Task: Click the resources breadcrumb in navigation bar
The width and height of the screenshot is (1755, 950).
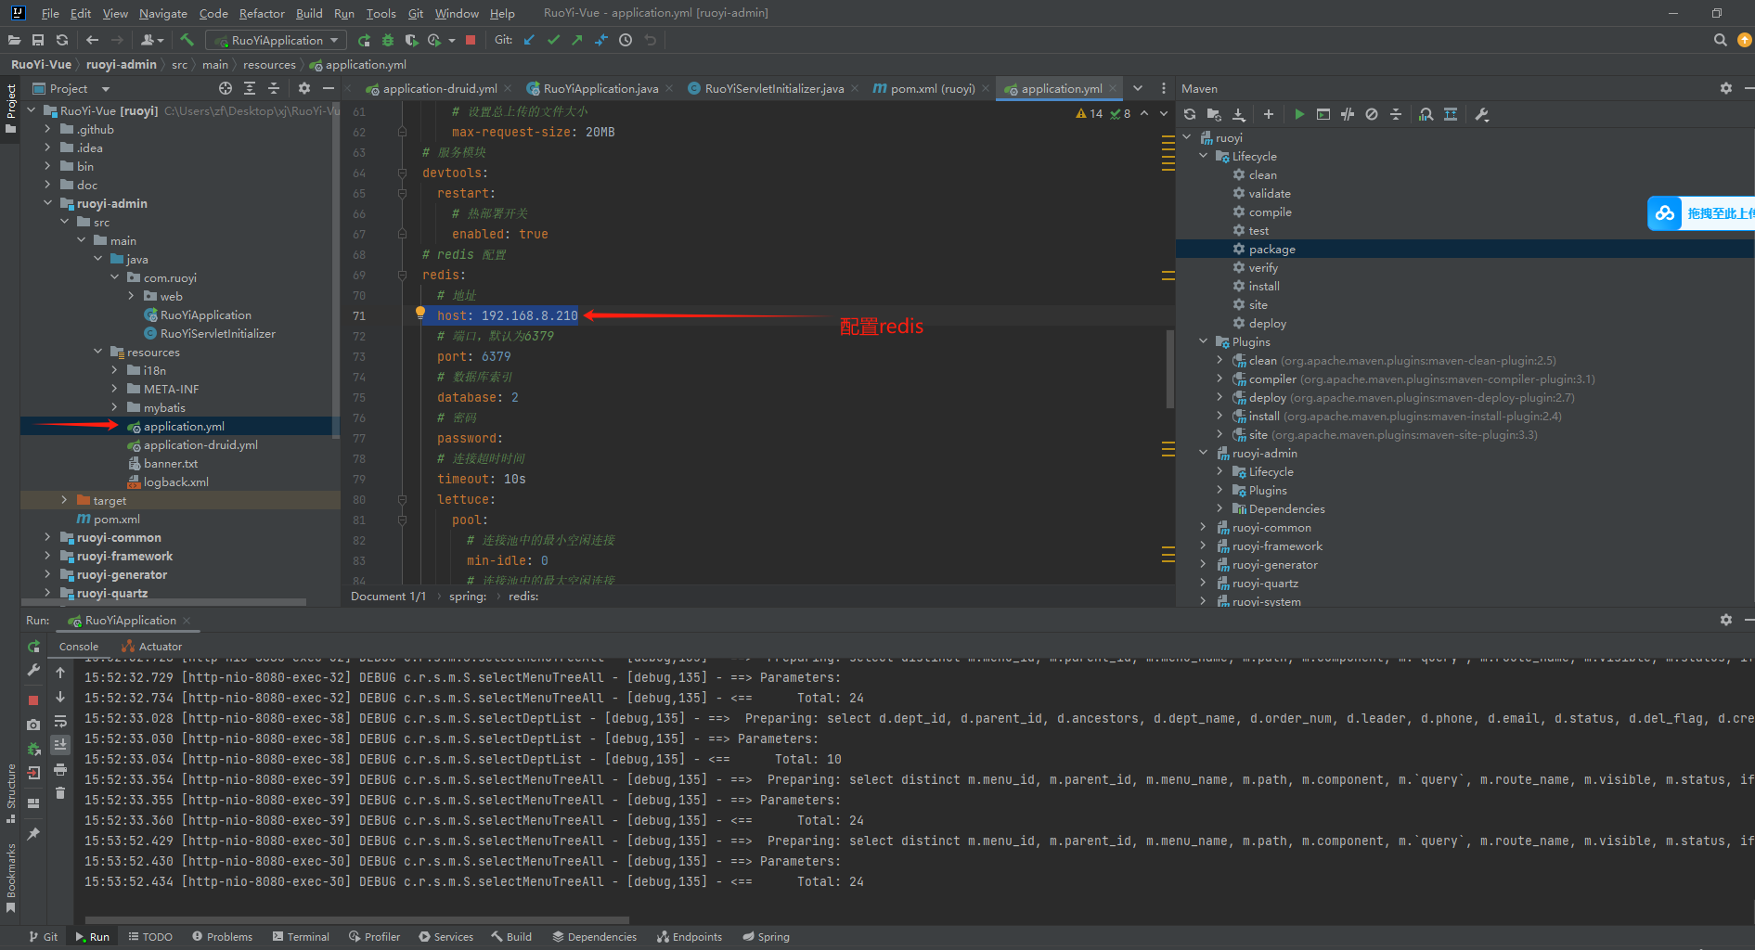Action: pos(269,64)
